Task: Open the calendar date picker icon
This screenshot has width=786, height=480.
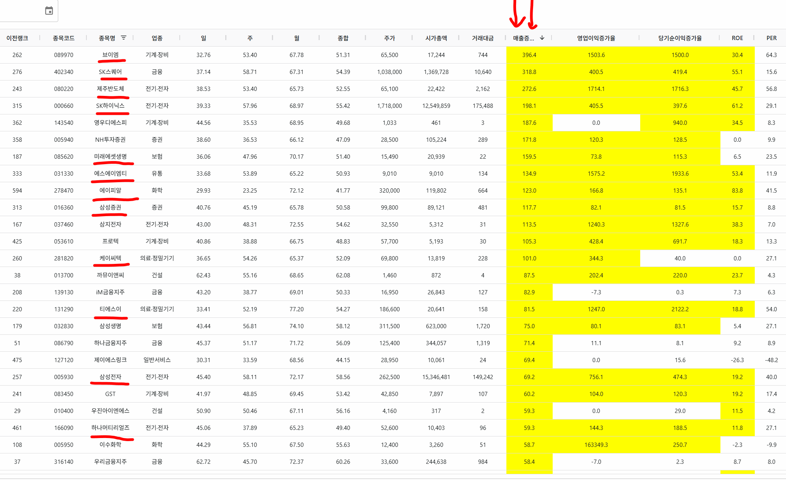Action: click(49, 11)
